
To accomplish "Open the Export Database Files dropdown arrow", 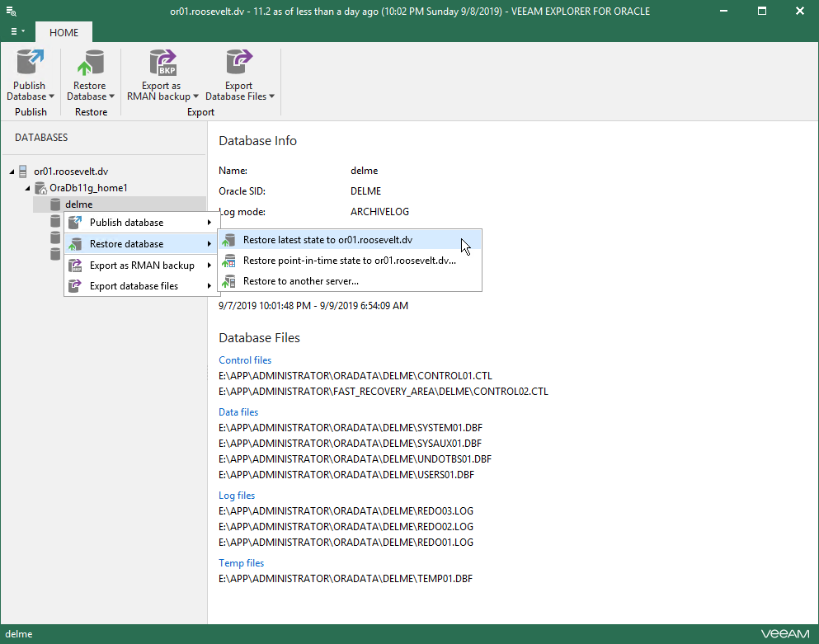I will click(271, 96).
